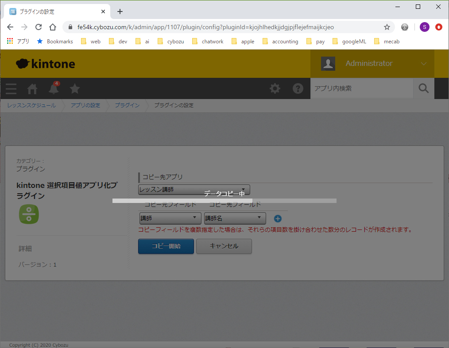Click the Copyright (C) 2020 Cybozu footer text

click(39, 345)
